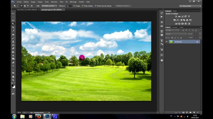Switch to the Sans titre-1 document tab

(x=27, y=10)
